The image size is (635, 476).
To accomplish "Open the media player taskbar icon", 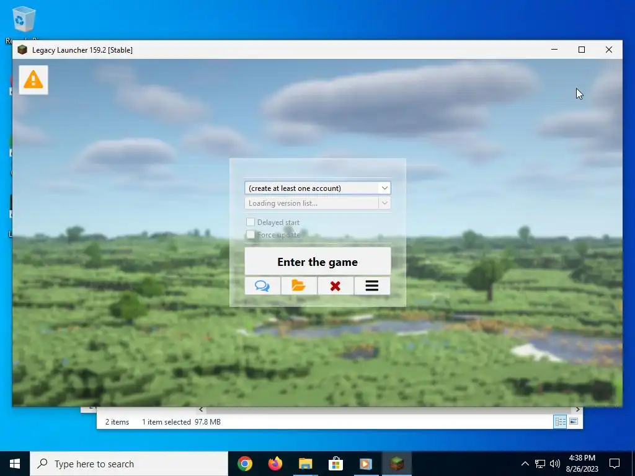I will coord(366,464).
